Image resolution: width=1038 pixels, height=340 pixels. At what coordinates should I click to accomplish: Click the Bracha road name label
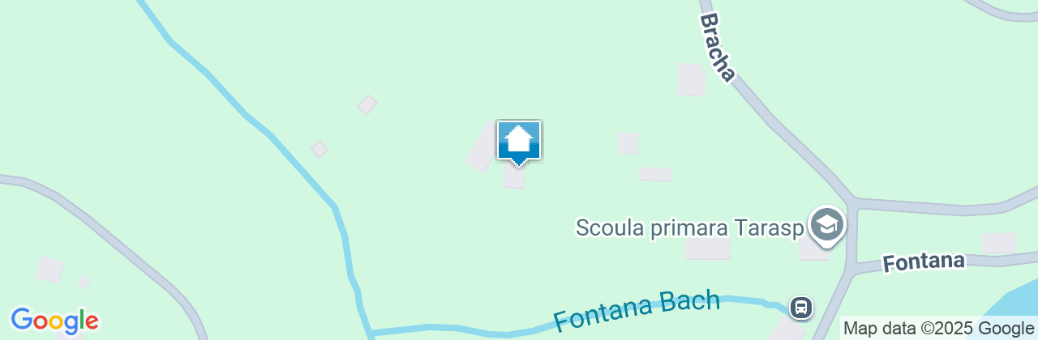tap(718, 47)
